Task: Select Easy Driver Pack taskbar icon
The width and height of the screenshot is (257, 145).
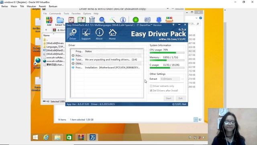Action: pyautogui.click(x=92, y=137)
